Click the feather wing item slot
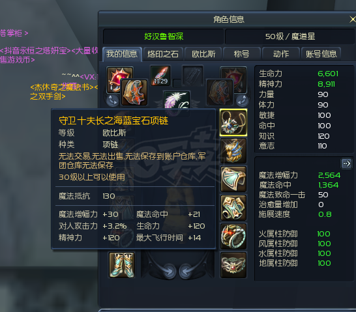Screen dimensions: 356x312 [x=177, y=100]
